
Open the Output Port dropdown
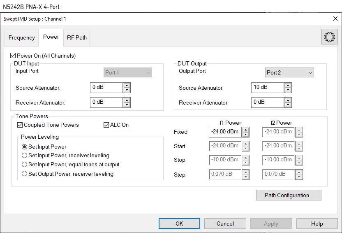(x=289, y=72)
